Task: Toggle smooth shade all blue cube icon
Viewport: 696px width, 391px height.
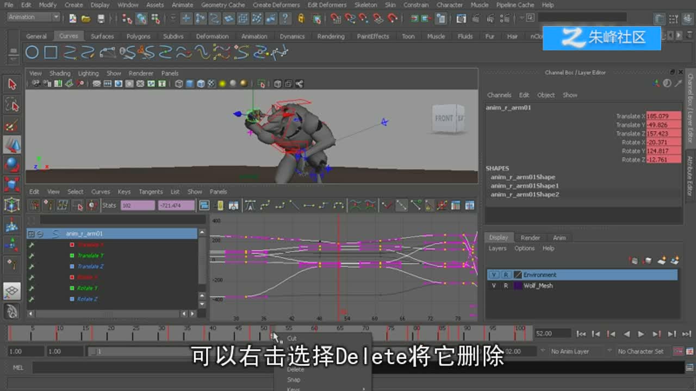Action: click(190, 84)
